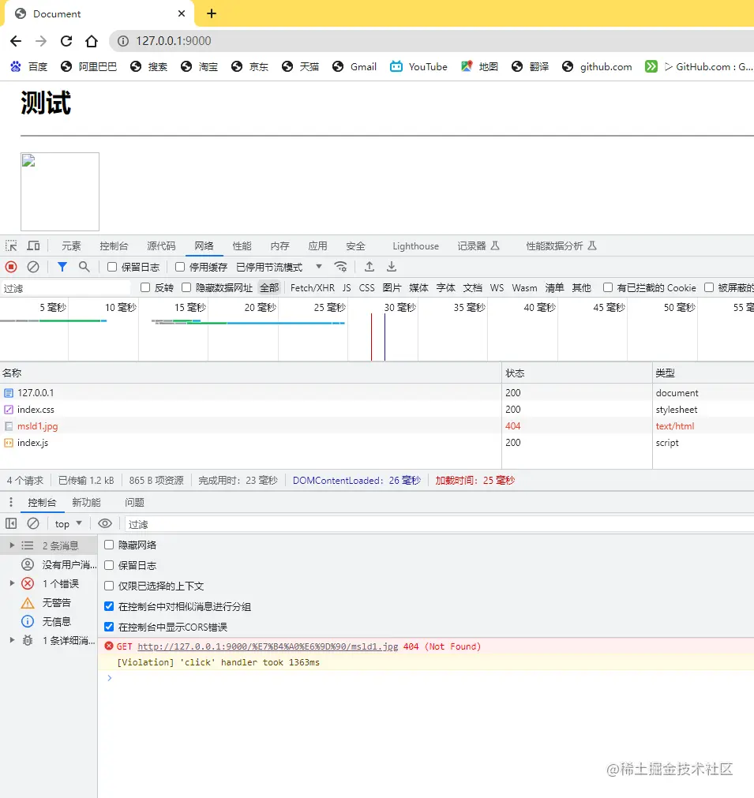Open a new browser tab
This screenshot has width=754, height=798.
(212, 13)
